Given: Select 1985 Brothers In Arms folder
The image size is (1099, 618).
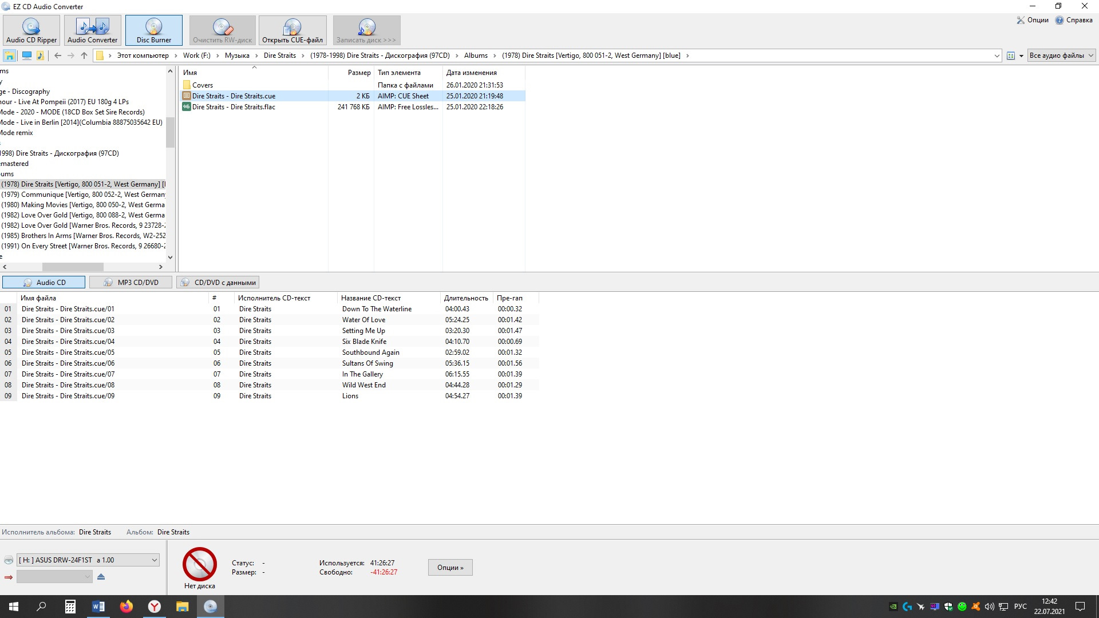Looking at the screenshot, I should [83, 236].
